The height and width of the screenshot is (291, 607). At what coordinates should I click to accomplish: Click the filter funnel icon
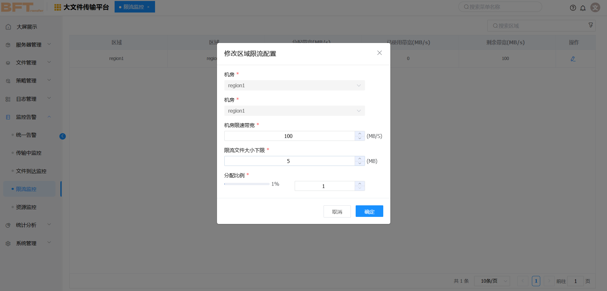point(591,25)
